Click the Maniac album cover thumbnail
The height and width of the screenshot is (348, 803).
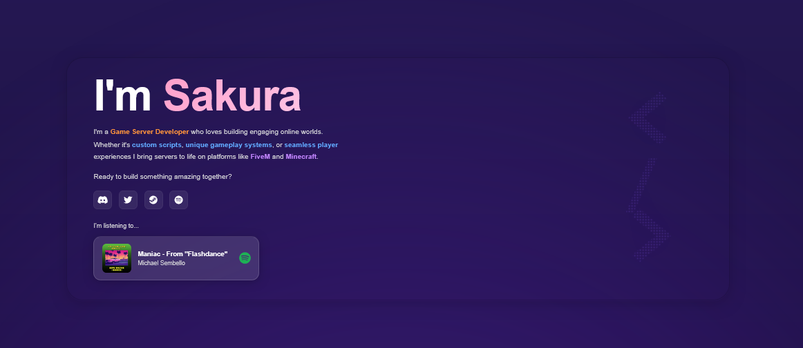click(117, 258)
